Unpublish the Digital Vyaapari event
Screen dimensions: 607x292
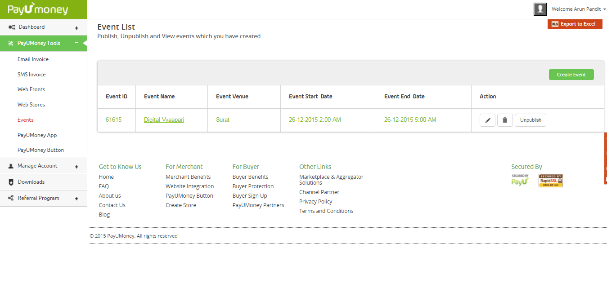[x=531, y=120]
